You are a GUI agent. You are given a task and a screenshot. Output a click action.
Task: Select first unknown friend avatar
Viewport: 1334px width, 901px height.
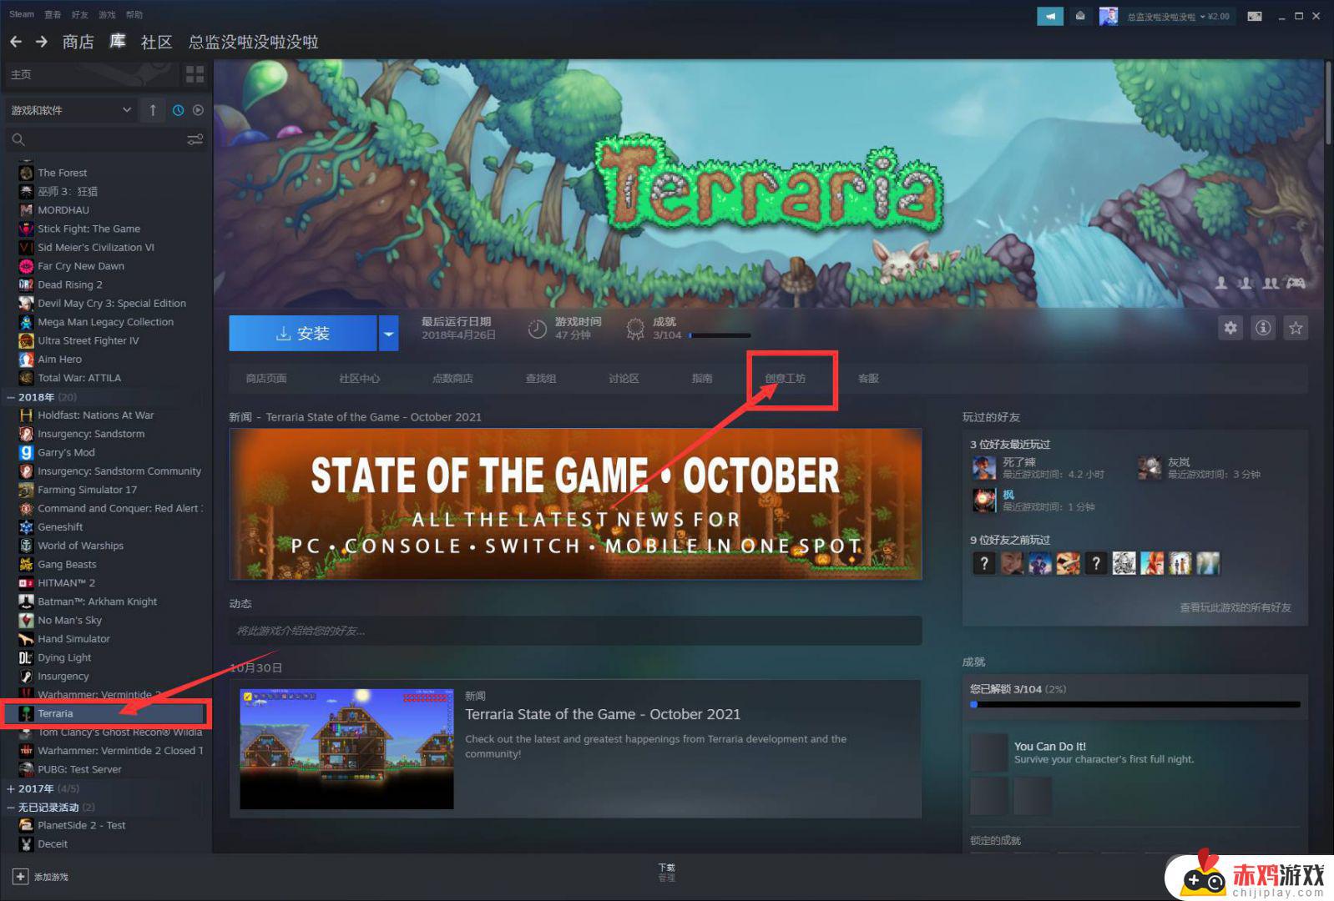[x=984, y=564]
